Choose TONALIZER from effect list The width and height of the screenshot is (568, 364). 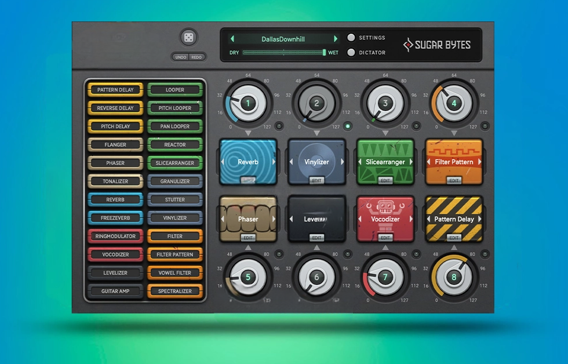coord(115,181)
